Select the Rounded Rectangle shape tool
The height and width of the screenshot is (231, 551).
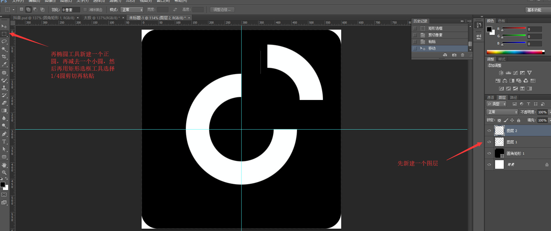[x=4, y=157]
